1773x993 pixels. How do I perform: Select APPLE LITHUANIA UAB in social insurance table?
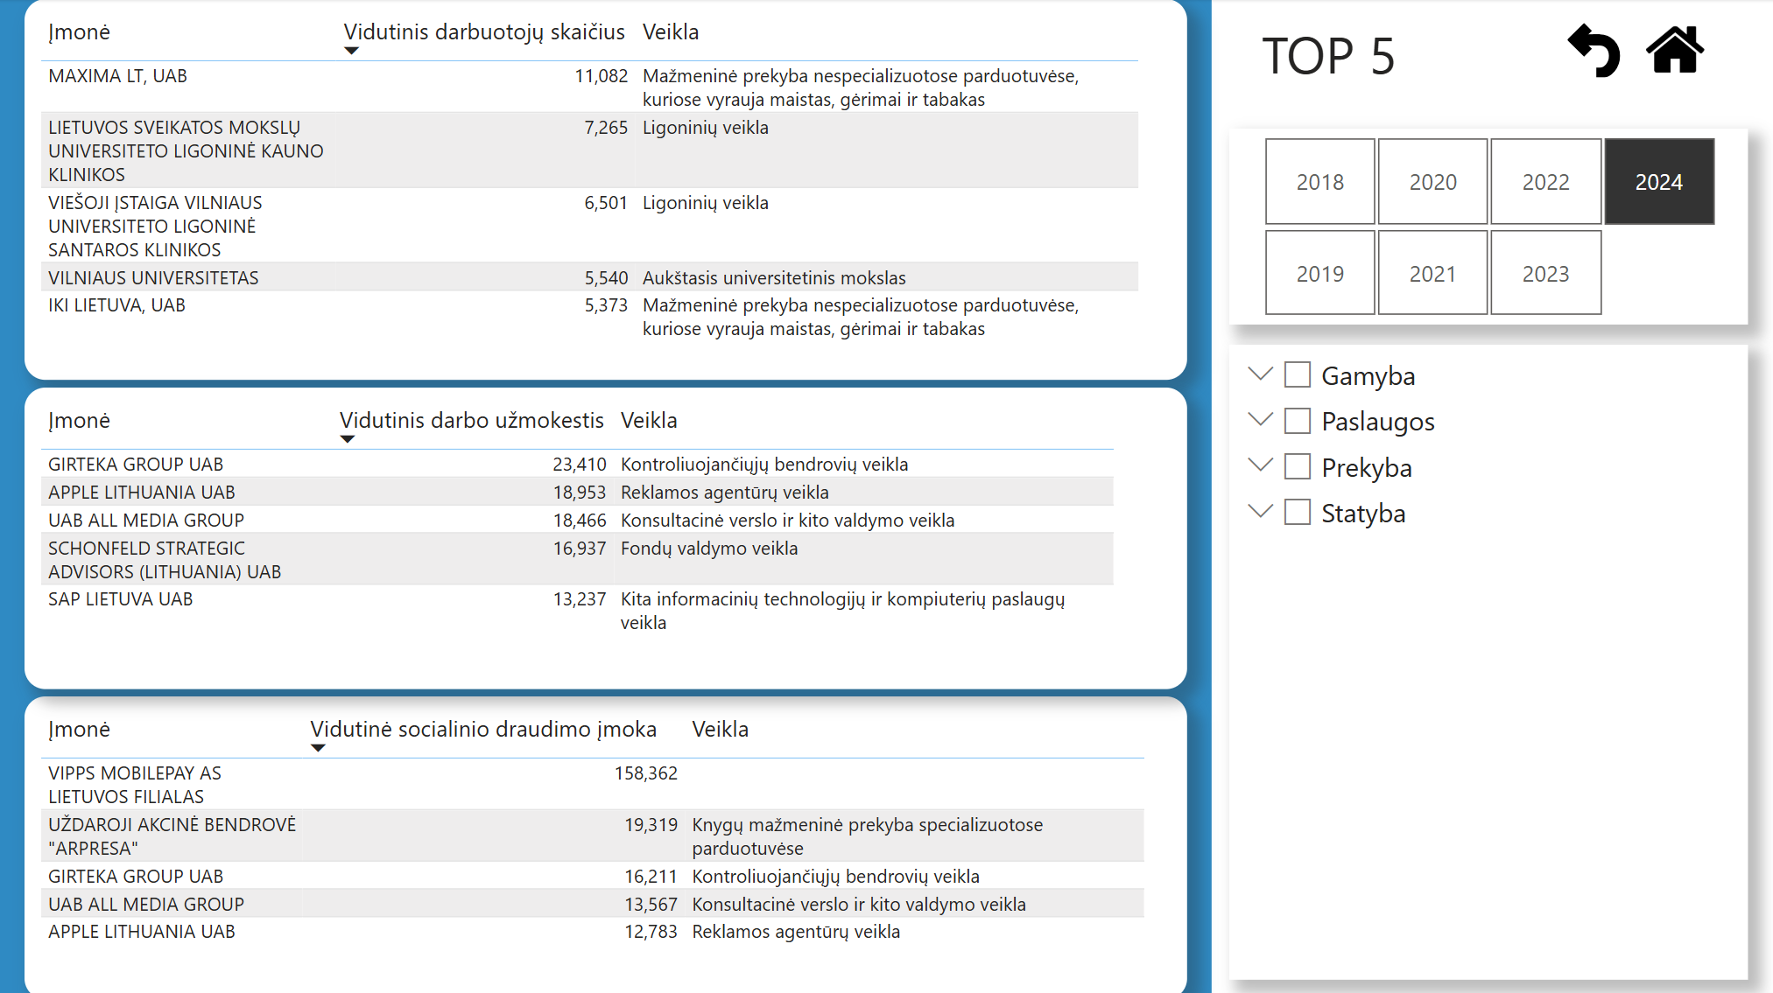pyautogui.click(x=593, y=932)
